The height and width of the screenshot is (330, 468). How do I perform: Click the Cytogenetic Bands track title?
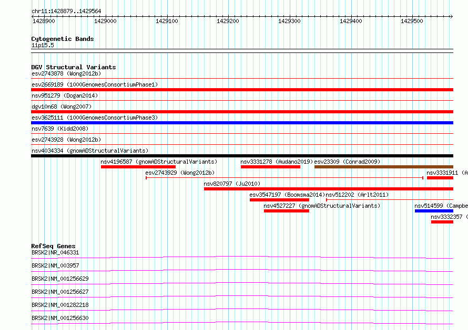pos(63,39)
